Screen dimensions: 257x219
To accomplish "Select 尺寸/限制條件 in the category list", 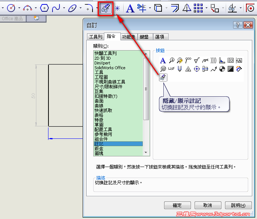I will tap(118, 87).
